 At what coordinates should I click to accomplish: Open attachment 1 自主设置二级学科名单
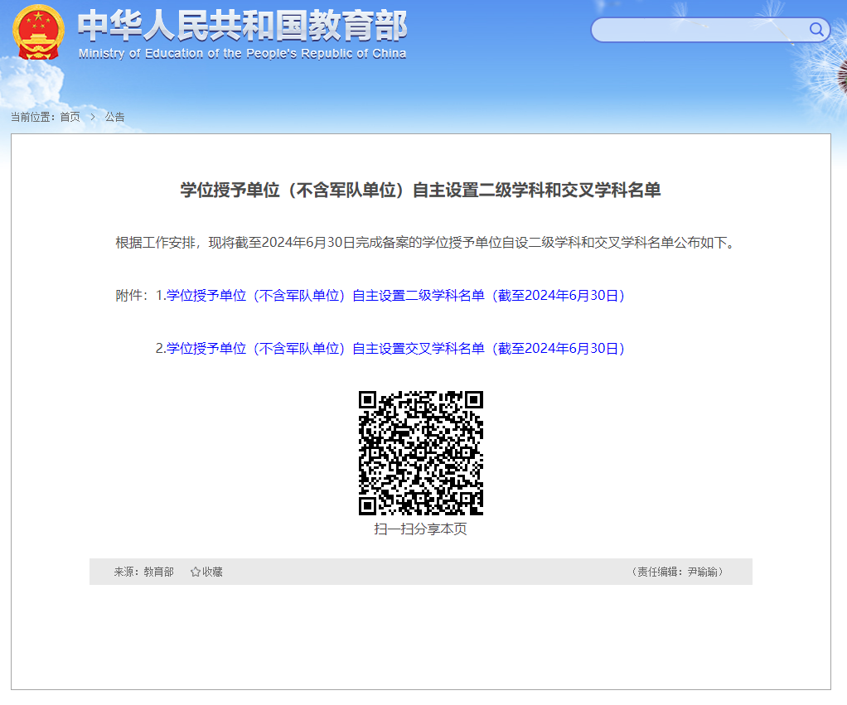point(394,296)
